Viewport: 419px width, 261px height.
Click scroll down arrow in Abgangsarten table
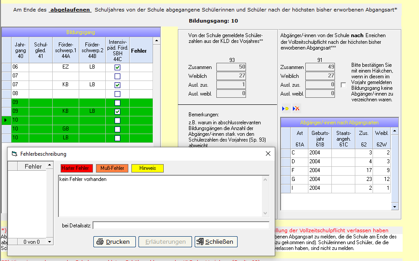395,207
